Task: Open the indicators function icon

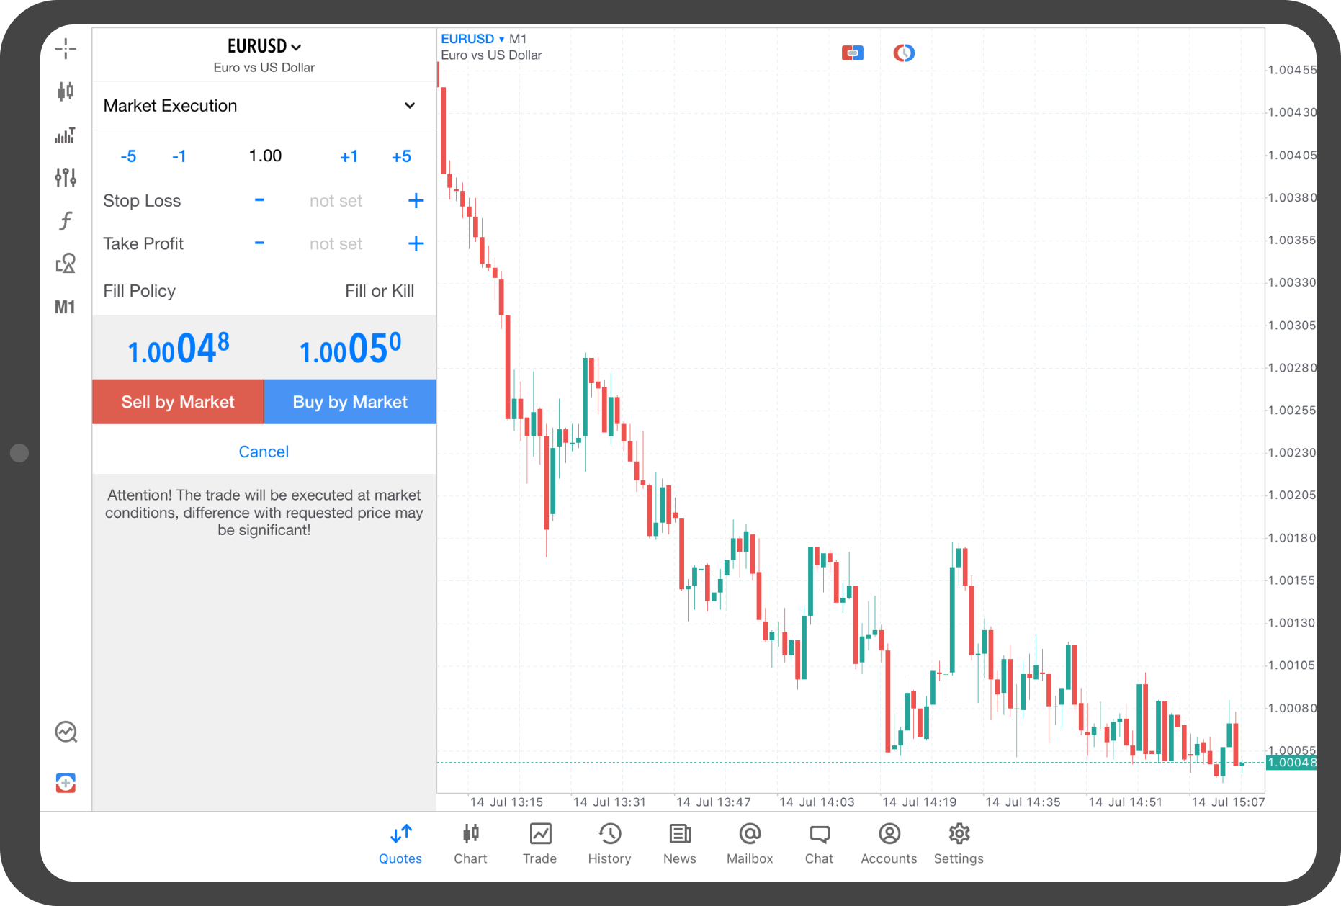Action: pyautogui.click(x=66, y=220)
